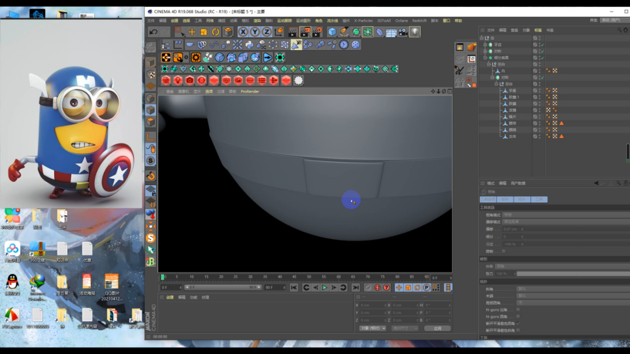Screen dimensions: 630x354
Task: Click the red camera Redshift icon
Action: point(190,80)
